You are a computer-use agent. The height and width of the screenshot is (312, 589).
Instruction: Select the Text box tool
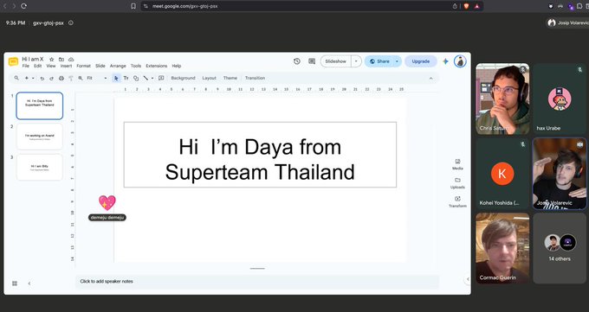(126, 78)
